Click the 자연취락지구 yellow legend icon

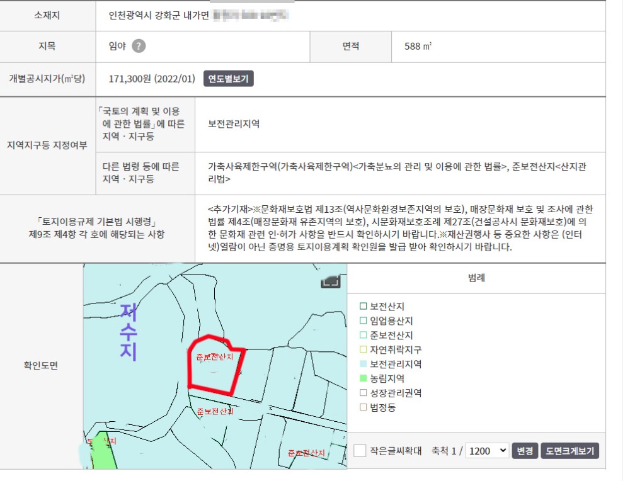[x=363, y=350]
